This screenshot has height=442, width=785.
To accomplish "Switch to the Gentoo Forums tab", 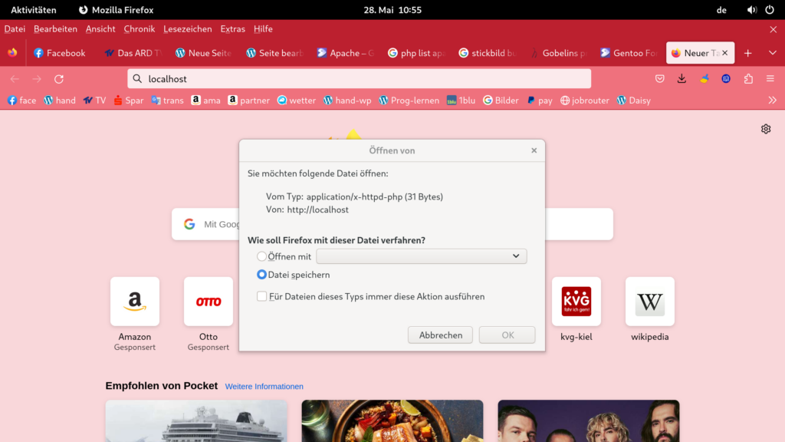I will coord(629,53).
